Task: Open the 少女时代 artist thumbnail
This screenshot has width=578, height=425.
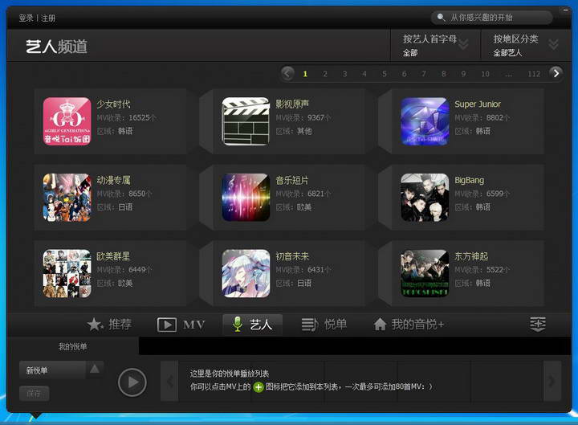Action: click(67, 121)
